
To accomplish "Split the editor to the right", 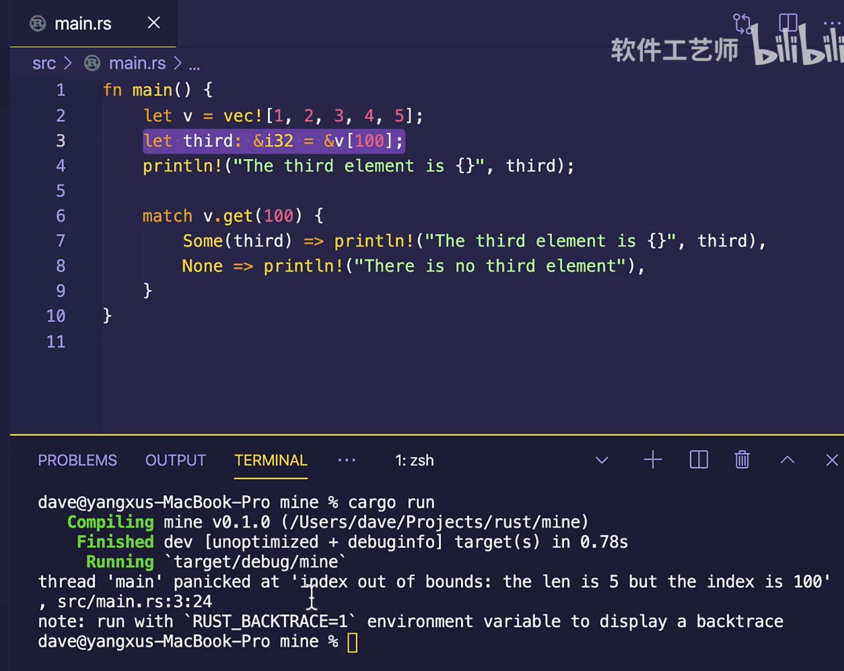I will (x=788, y=23).
